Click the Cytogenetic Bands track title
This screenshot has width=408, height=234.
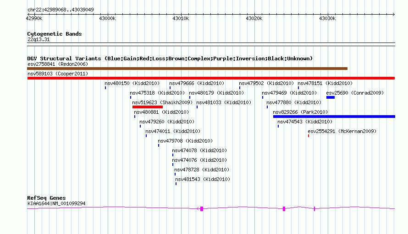(x=55, y=34)
